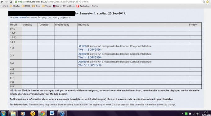Switch to the Chrome taskbar button
211x116 pixels.
[43, 113]
